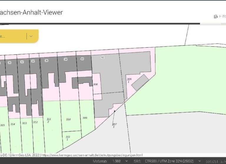Open the LVermGeo Nutzungsbedingungen link
This screenshot has height=164, width=226.
point(92,155)
